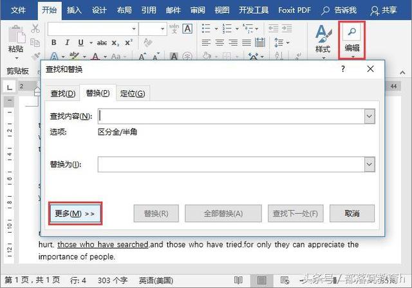
Task: Click the Paste clipboard icon
Action: click(x=17, y=34)
